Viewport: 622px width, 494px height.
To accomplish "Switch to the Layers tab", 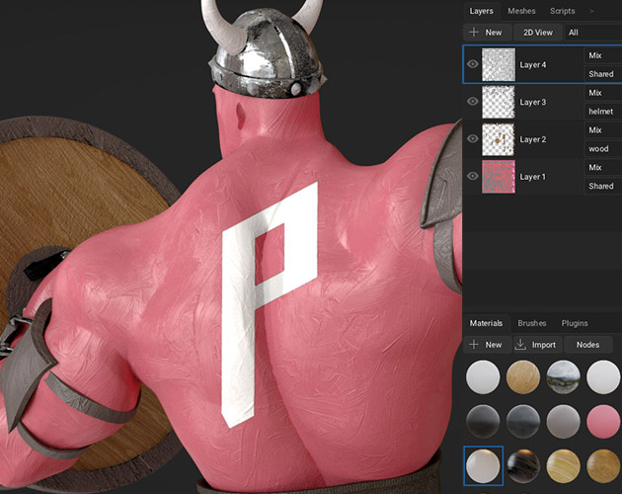I will 481,11.
